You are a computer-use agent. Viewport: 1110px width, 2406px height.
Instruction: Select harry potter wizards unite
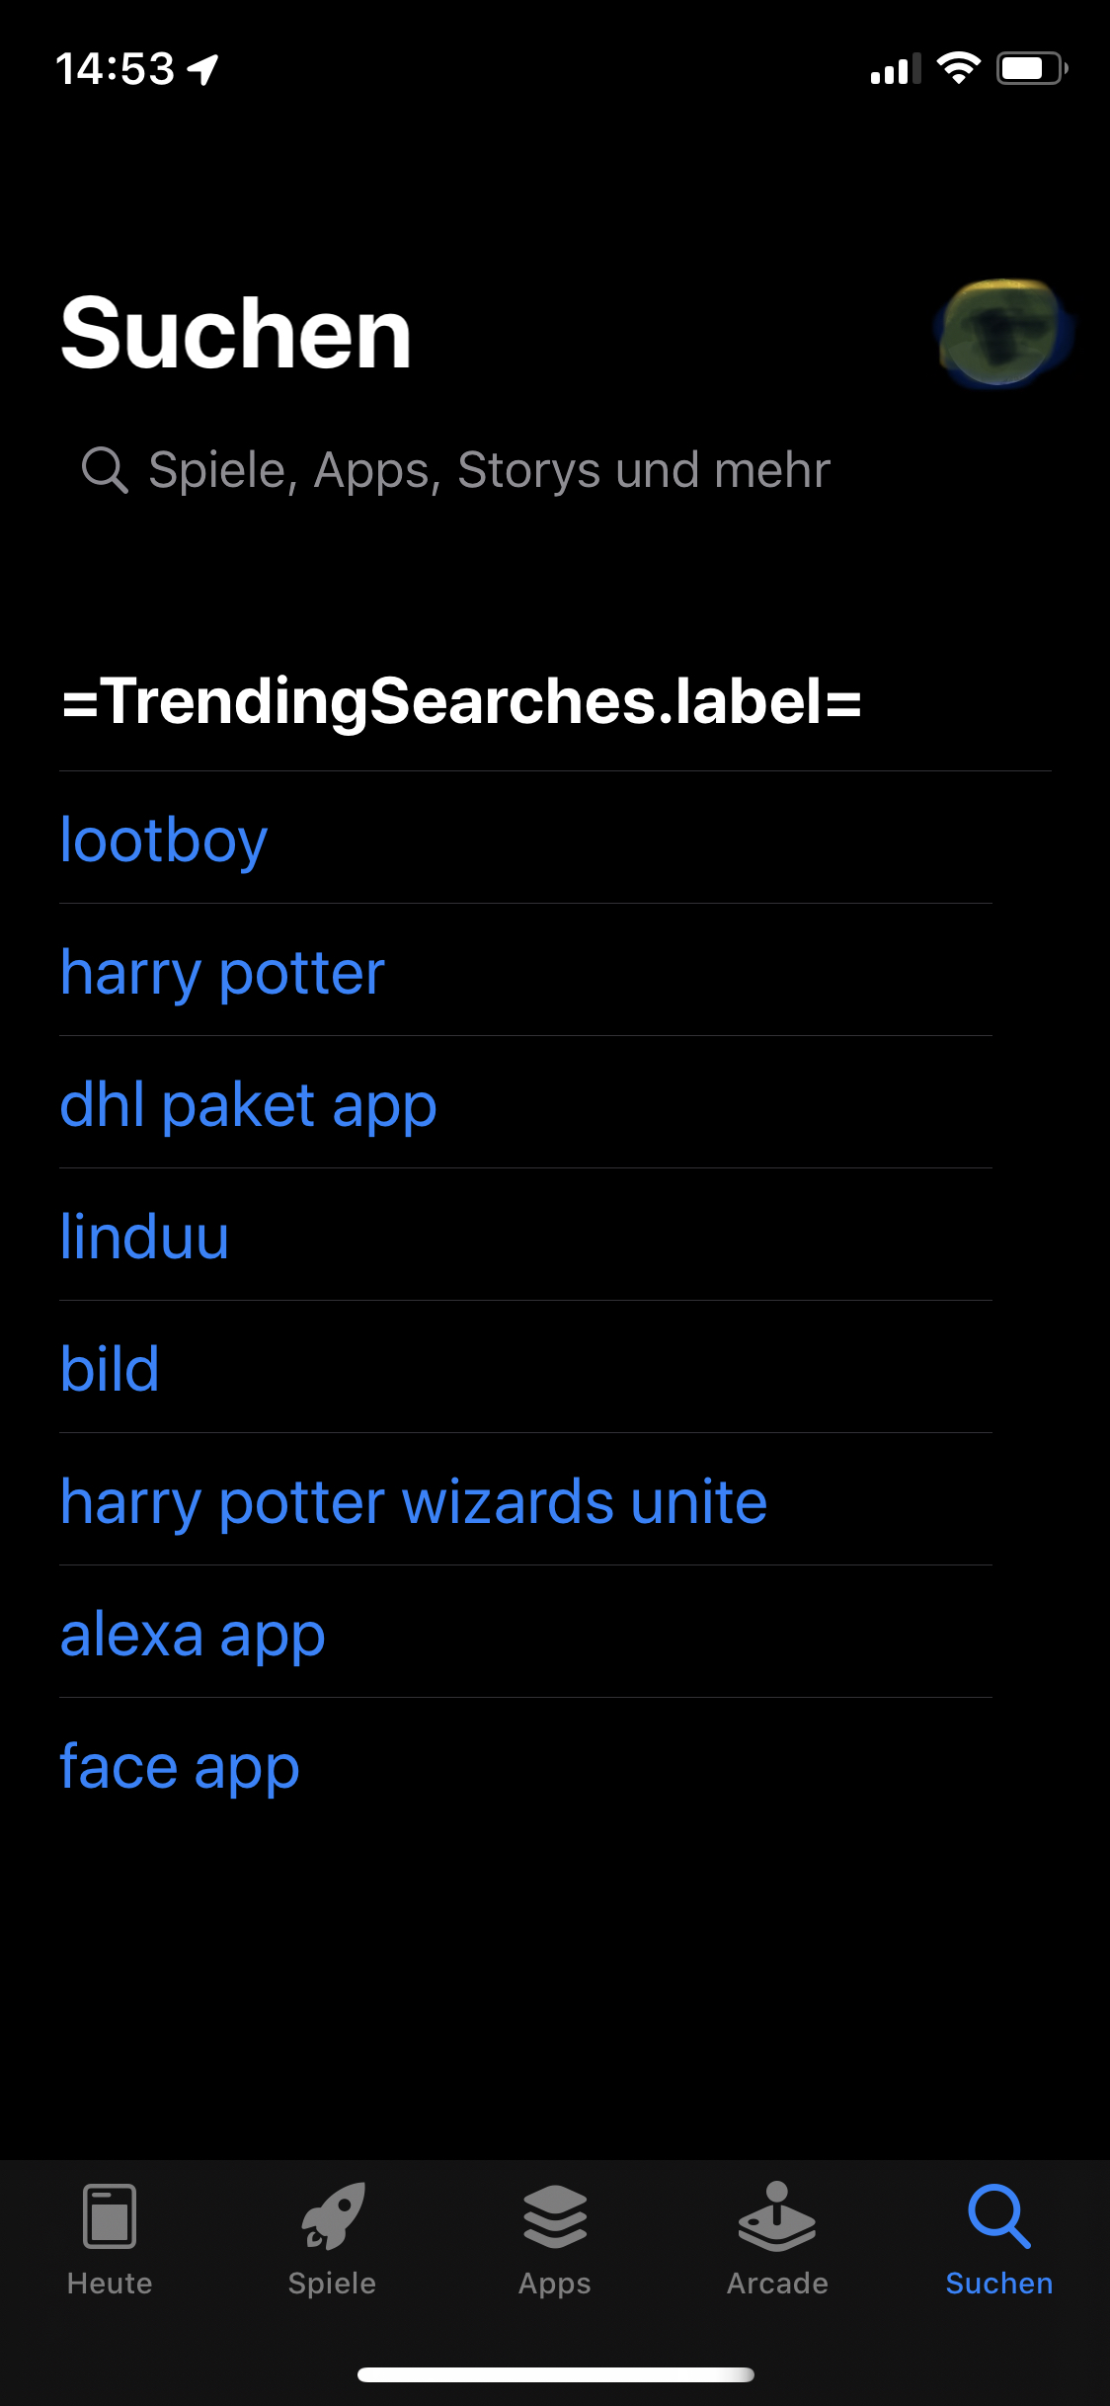coord(414,1502)
